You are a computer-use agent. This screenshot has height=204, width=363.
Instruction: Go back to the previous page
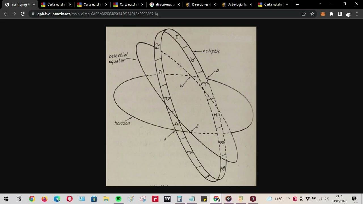(x=6, y=14)
